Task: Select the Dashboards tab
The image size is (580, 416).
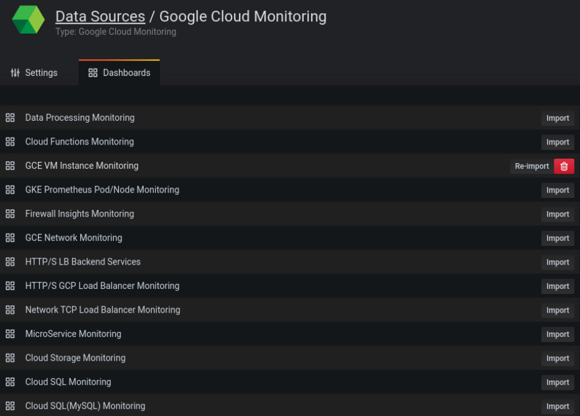Action: pos(119,72)
